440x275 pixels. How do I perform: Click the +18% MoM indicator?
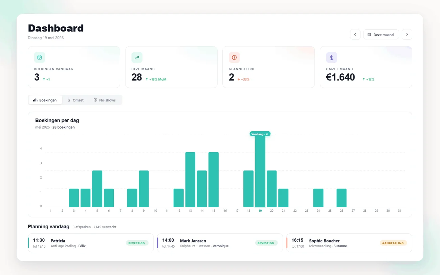pyautogui.click(x=156, y=79)
